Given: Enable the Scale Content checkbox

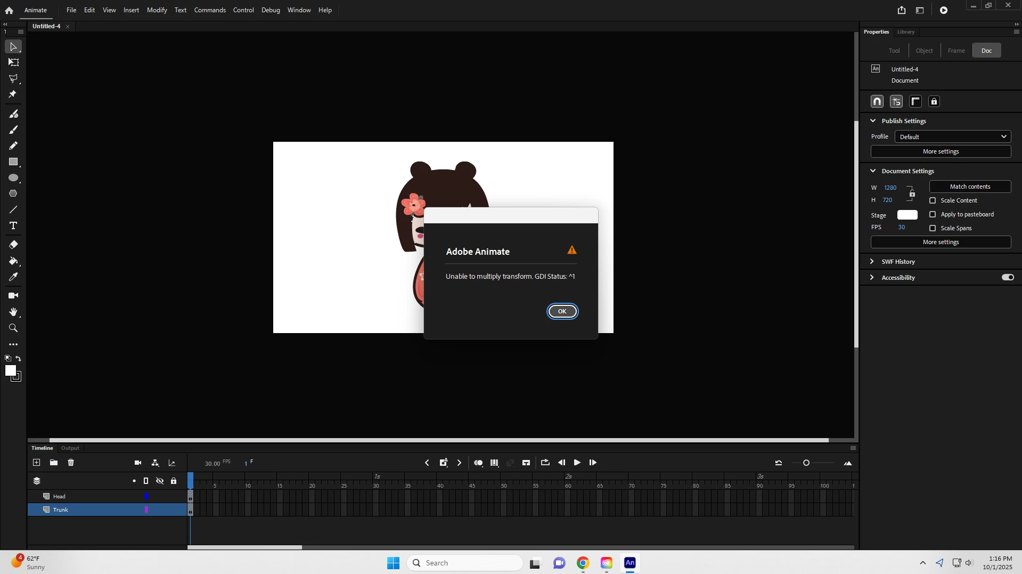Looking at the screenshot, I should (x=933, y=200).
